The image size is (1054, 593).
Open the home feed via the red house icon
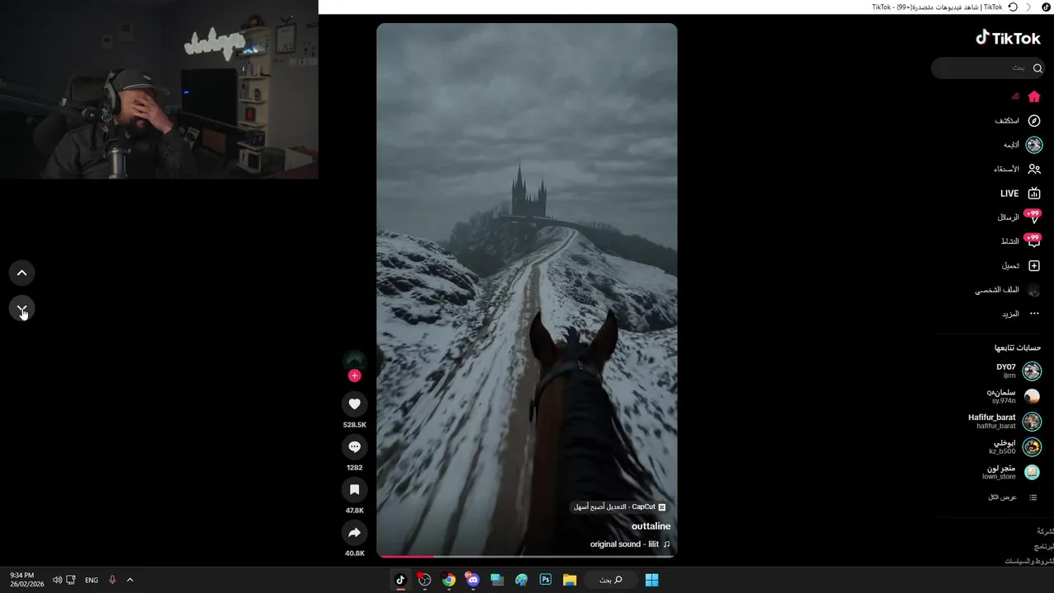[x=1034, y=96]
